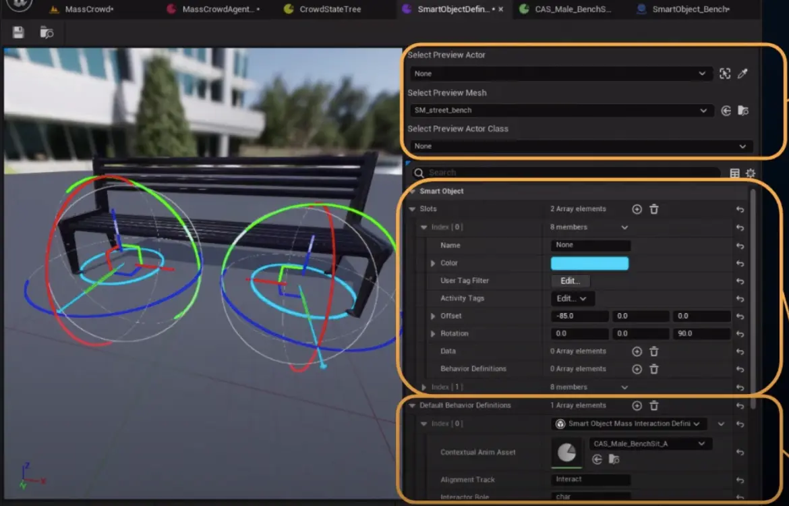Collapse the Default Behavior Definitions section
789x506 pixels.
point(411,405)
